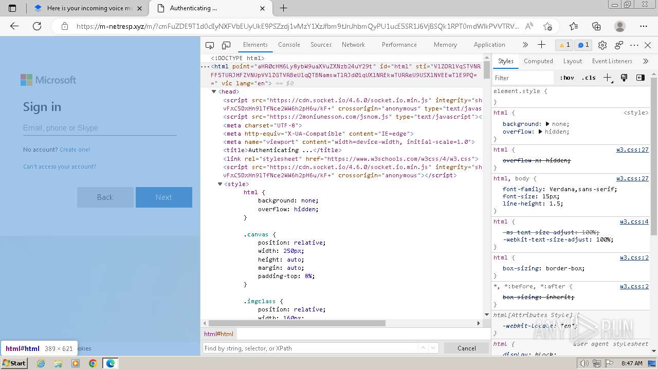This screenshot has width=658, height=370.
Task: Focus the Find by string, selector, or XPath box
Action: (310, 348)
